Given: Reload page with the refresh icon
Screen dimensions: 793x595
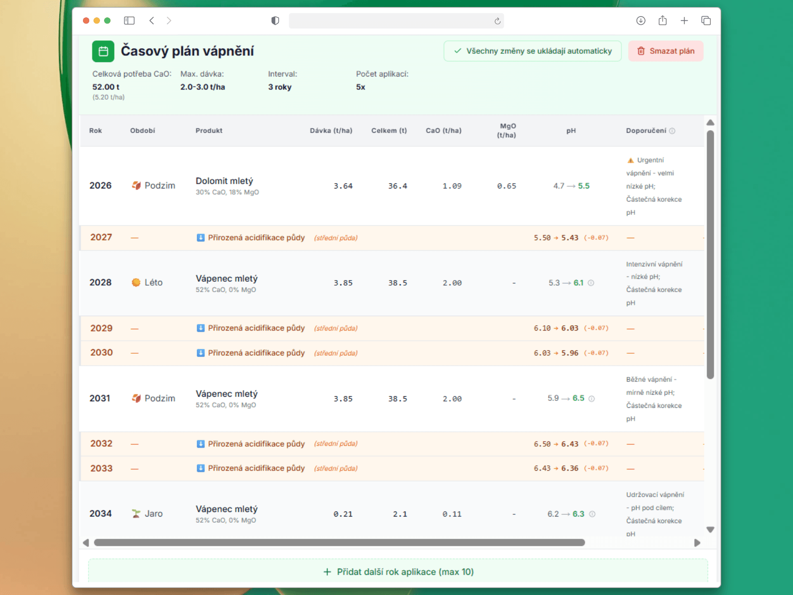Looking at the screenshot, I should click(497, 21).
